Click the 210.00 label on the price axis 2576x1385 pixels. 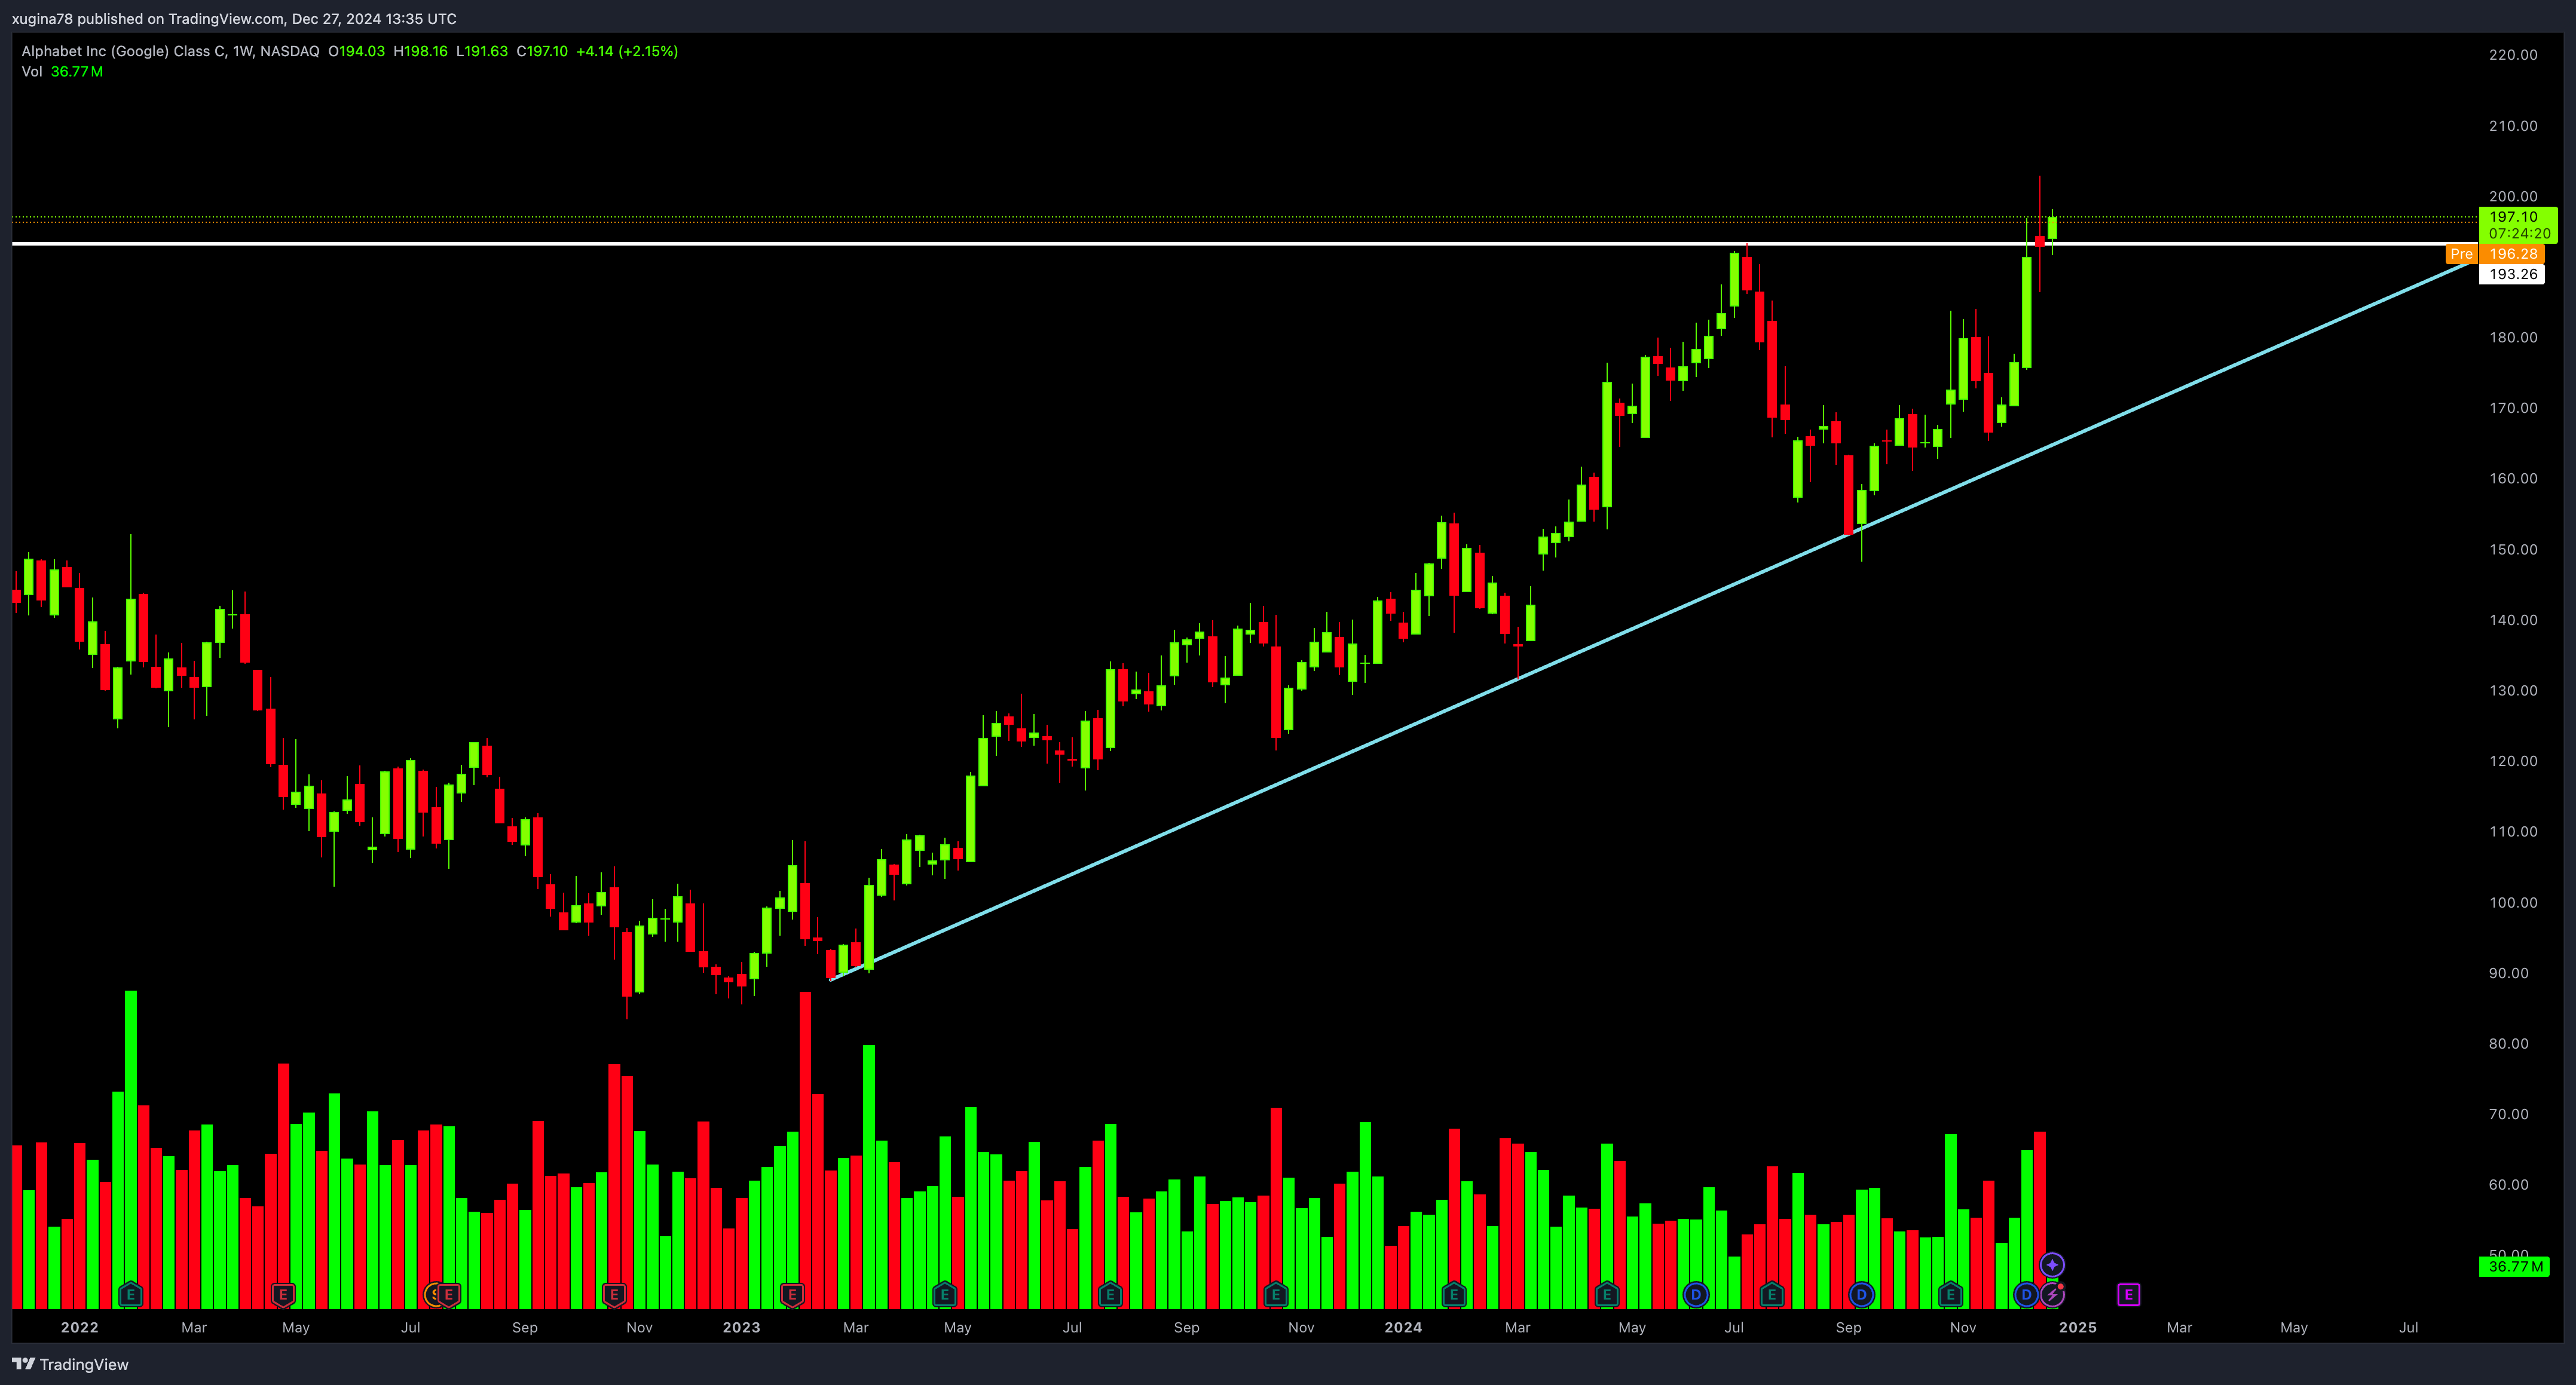(x=2513, y=126)
